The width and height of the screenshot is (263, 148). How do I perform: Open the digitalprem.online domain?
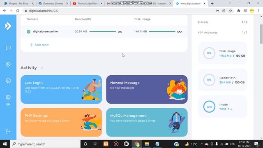(x=45, y=32)
